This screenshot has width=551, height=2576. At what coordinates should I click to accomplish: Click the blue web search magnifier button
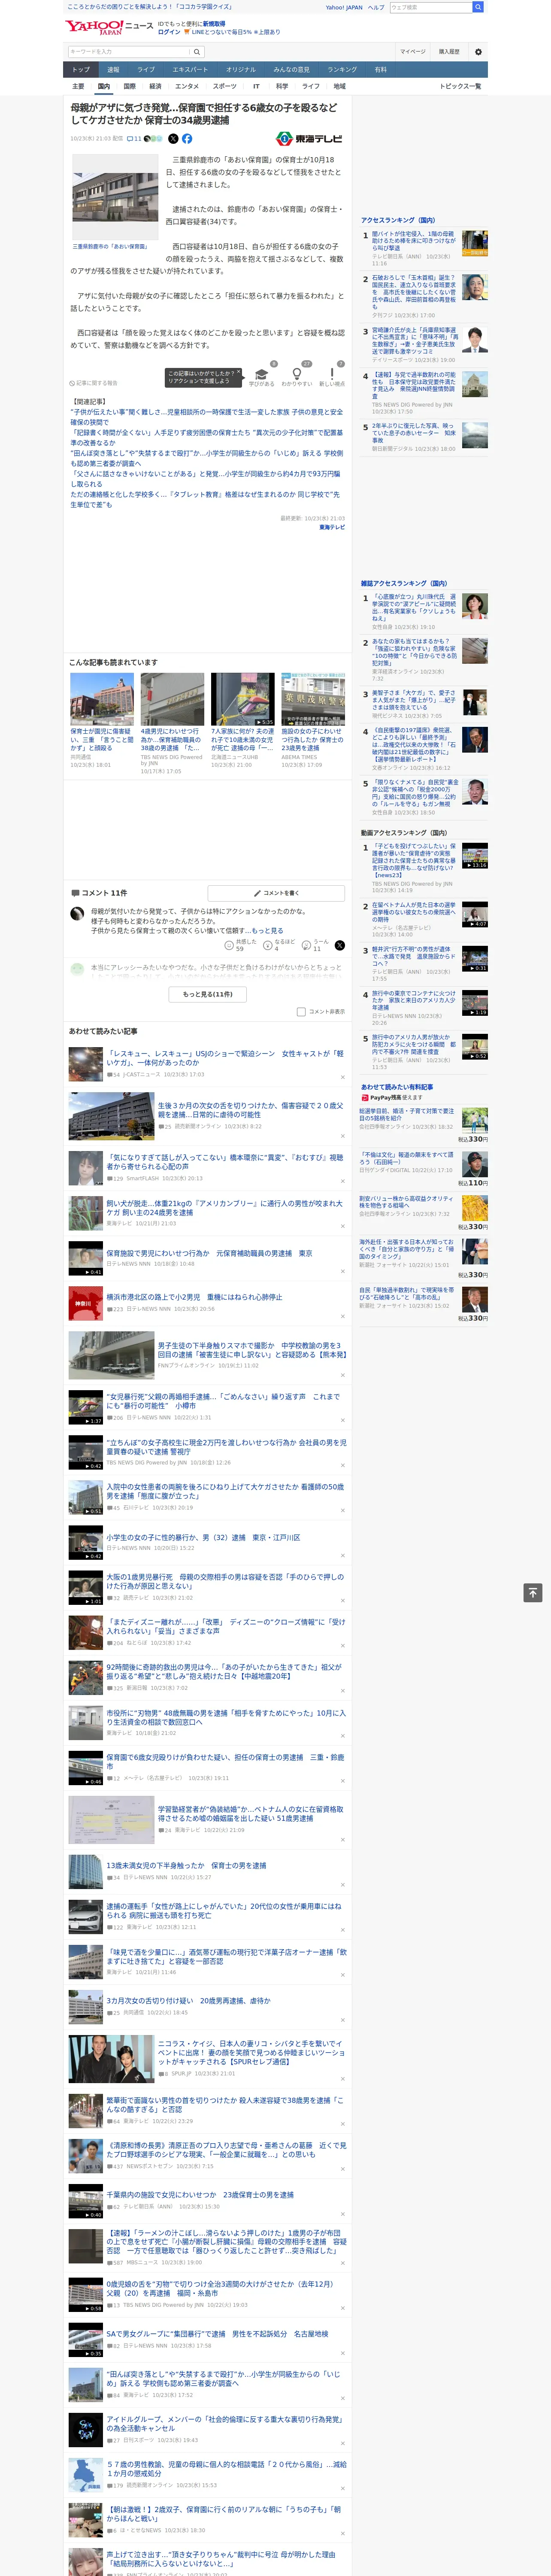coord(478,7)
